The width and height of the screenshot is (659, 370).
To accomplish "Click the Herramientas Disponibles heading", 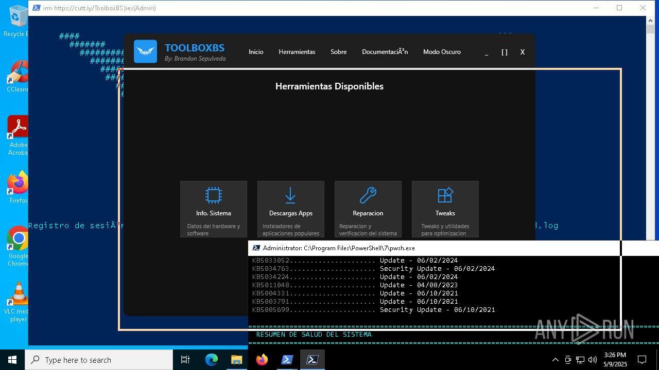I will pyautogui.click(x=329, y=86).
